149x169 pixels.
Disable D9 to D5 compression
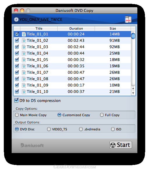pos(16,100)
